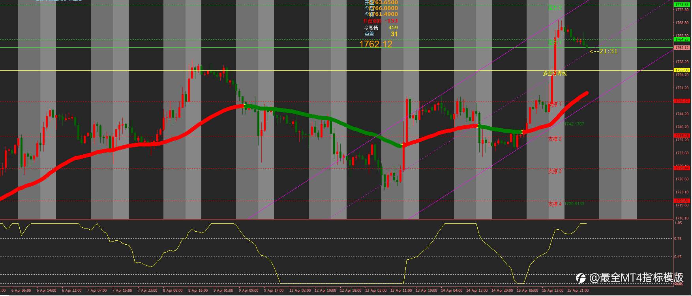The image size is (692, 296).
Task: Click the 12 Apr 10:00 time label
Action: (326, 290)
